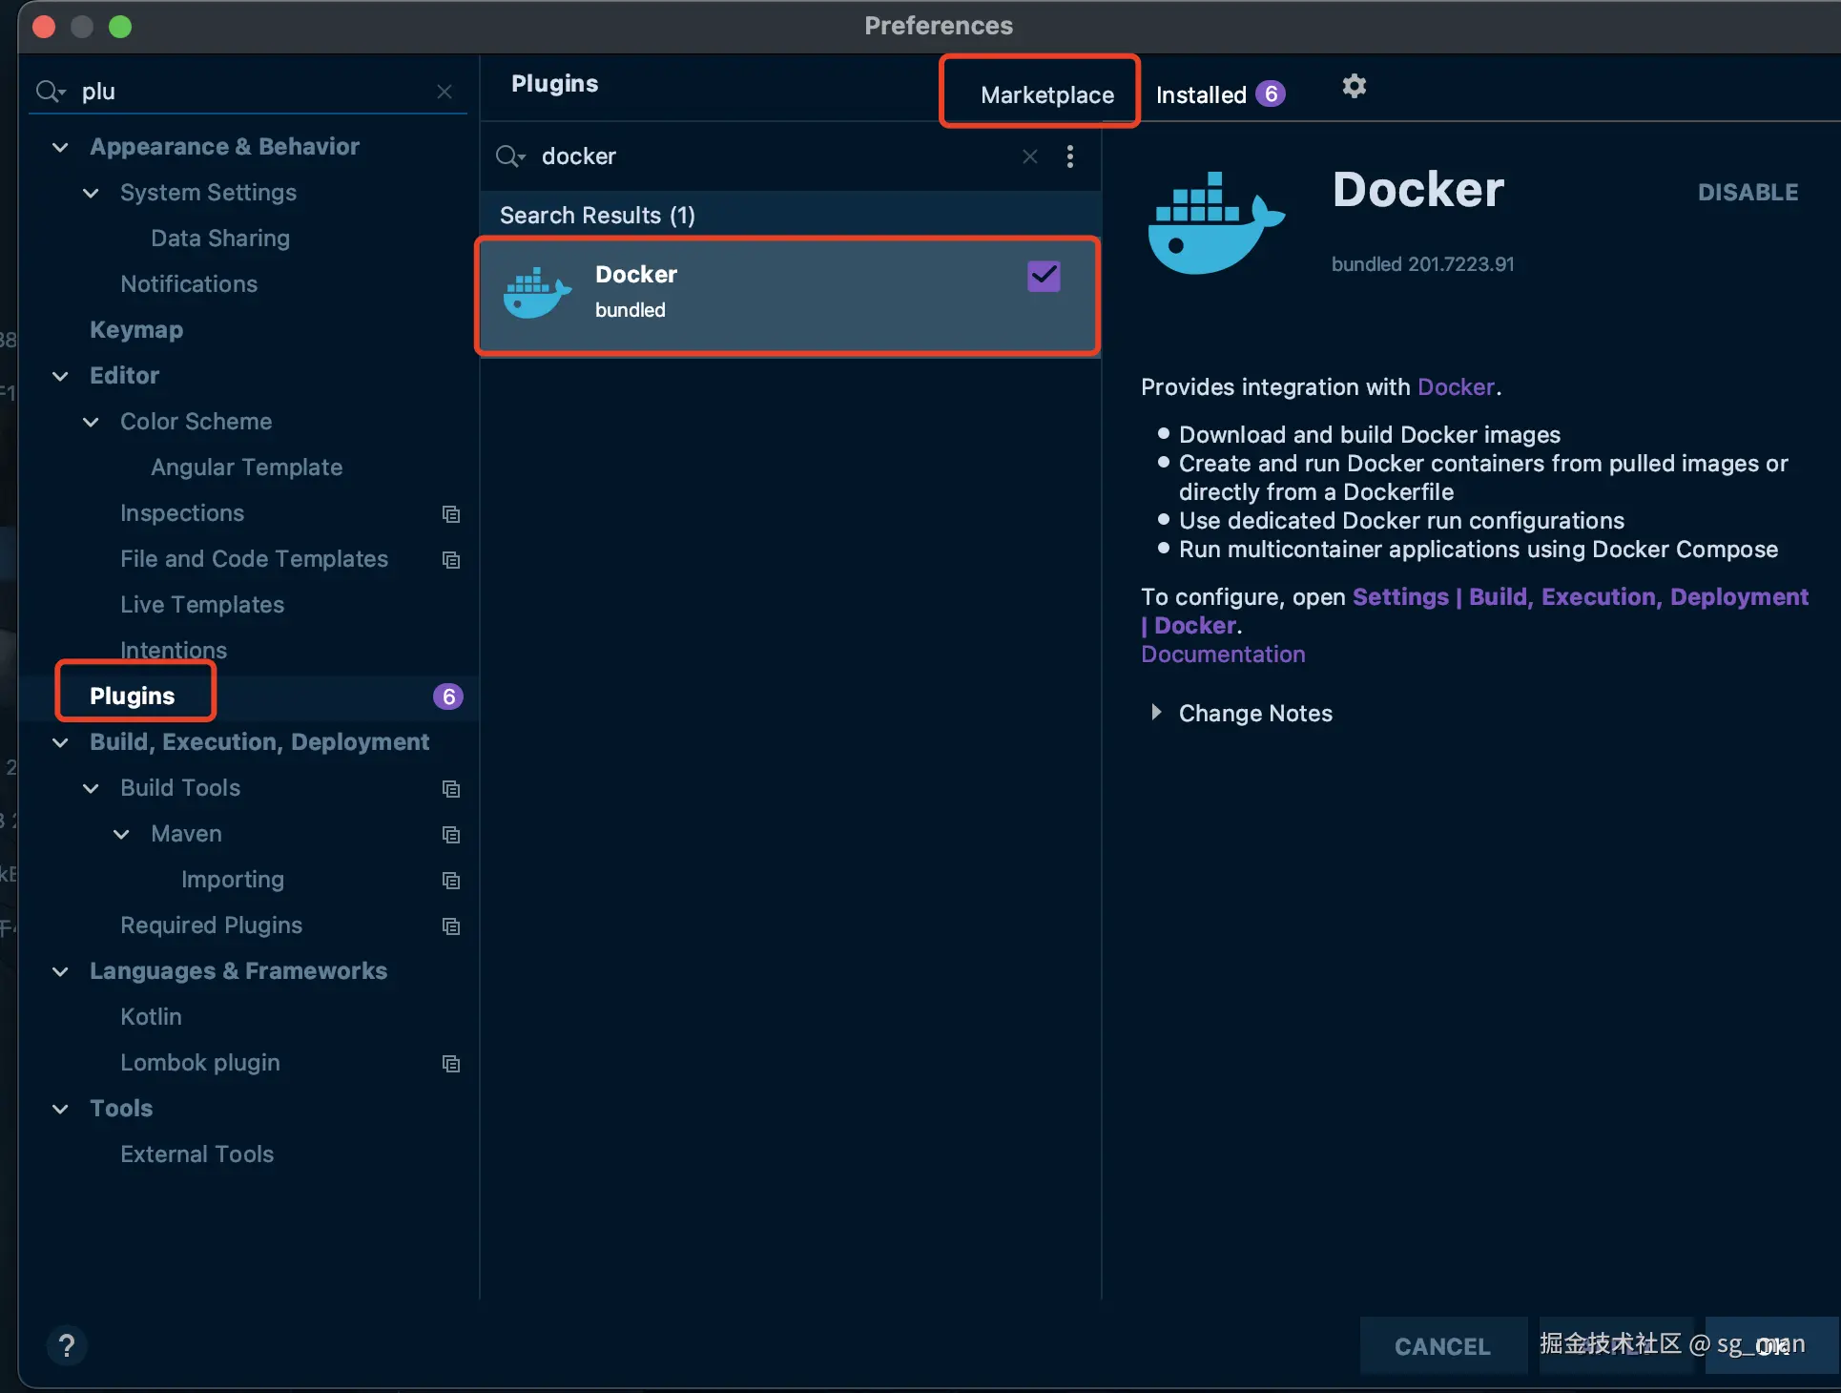Click the Docker whale logo in search results
1841x1393 pixels.
click(x=537, y=293)
